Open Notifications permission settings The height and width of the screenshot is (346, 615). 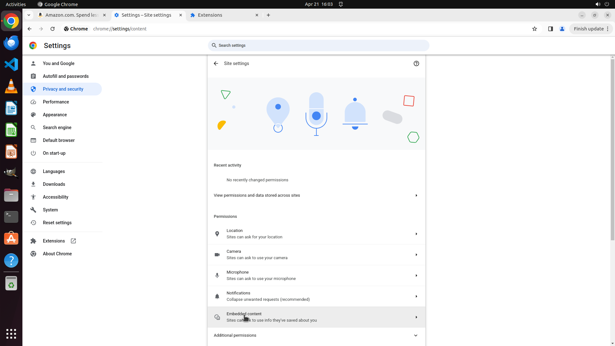pos(316,296)
